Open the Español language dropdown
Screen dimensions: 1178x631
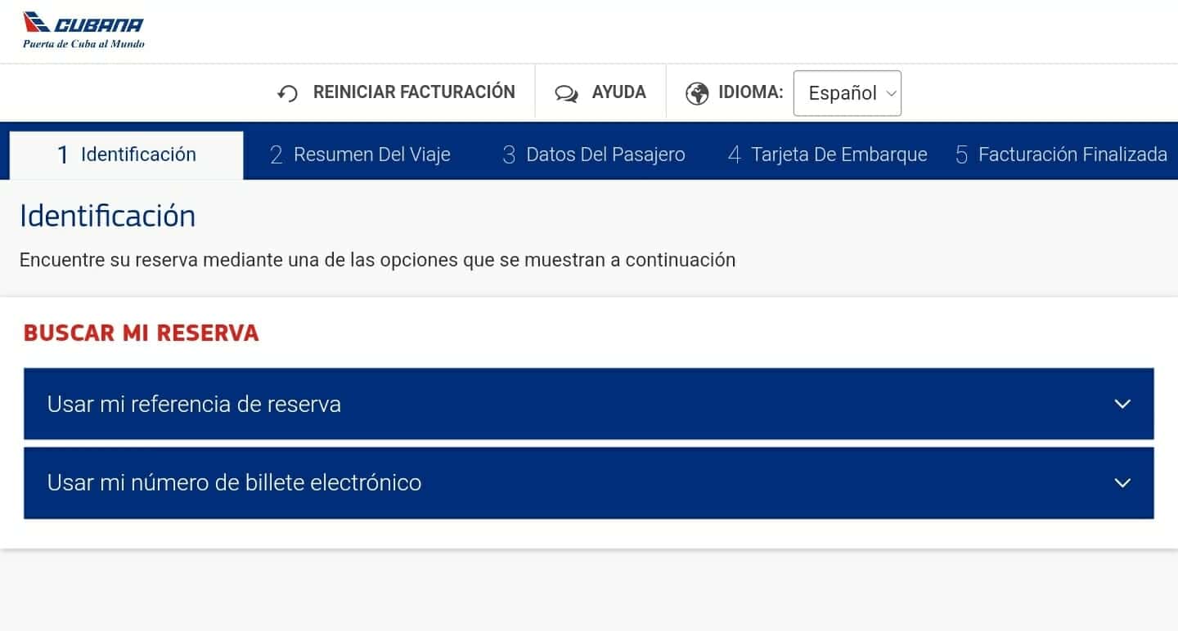click(x=848, y=93)
